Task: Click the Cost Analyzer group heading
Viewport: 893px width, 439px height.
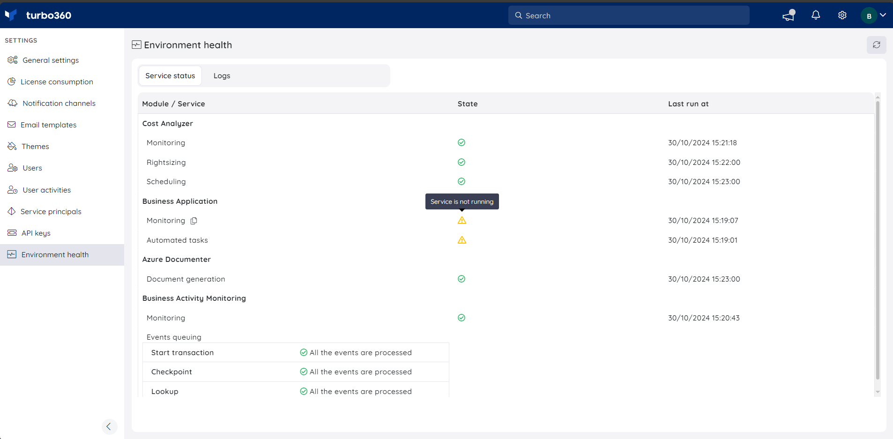Action: [167, 123]
